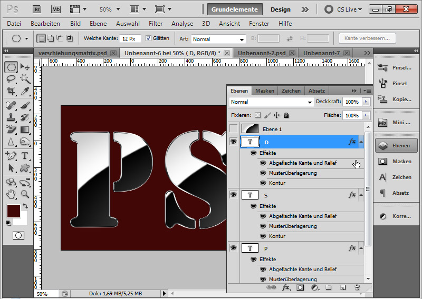Switch to the Masken tab
This screenshot has height=299, width=422.
point(265,91)
